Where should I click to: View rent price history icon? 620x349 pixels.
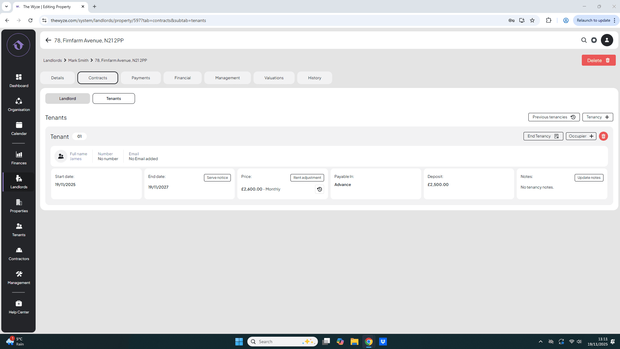[319, 189]
